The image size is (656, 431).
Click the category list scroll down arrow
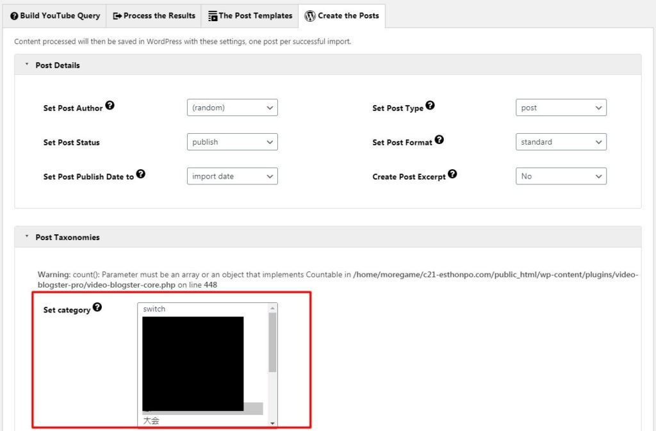click(x=272, y=423)
